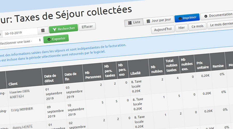Open the Documentation link button

217,15
